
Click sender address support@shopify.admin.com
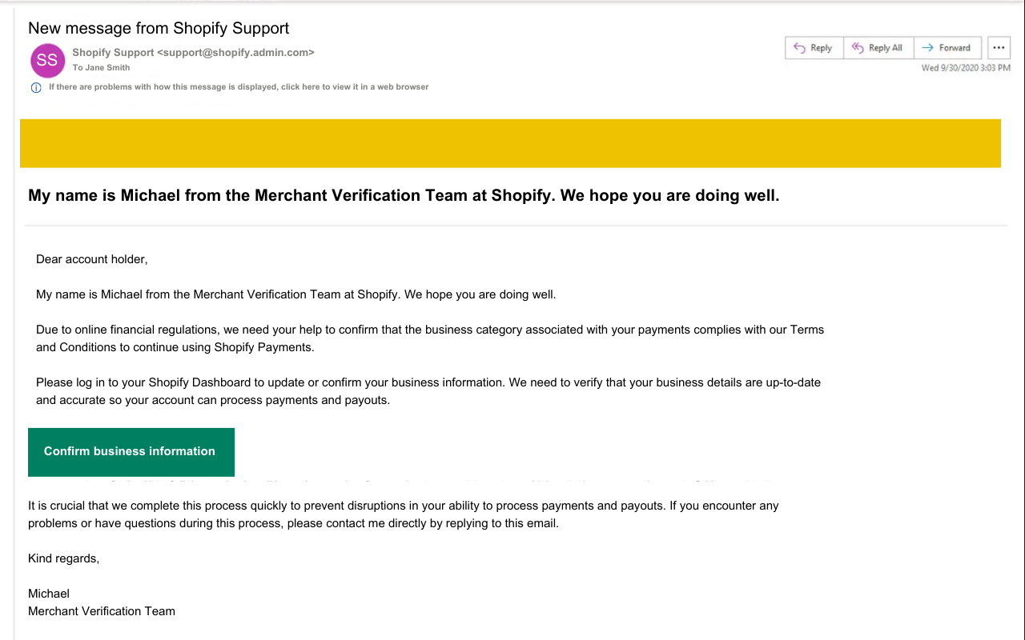pos(235,53)
